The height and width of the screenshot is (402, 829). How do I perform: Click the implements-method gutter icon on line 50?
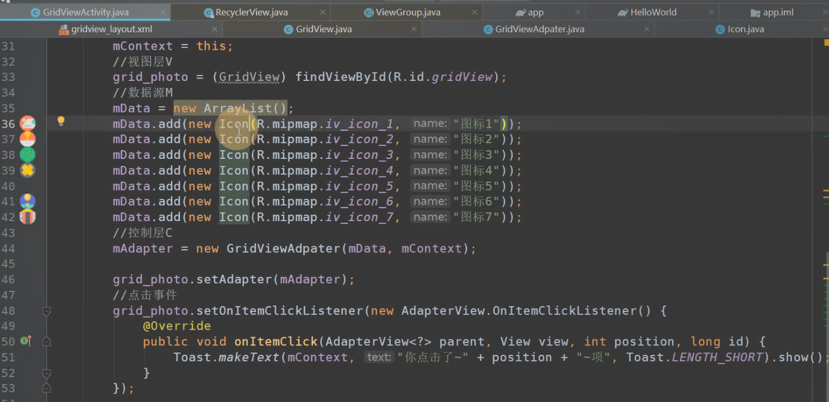pos(25,341)
